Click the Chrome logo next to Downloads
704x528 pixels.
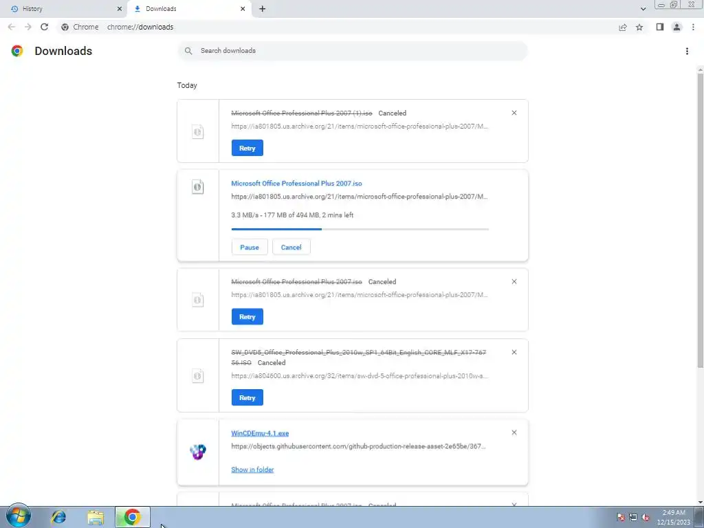tap(17, 51)
